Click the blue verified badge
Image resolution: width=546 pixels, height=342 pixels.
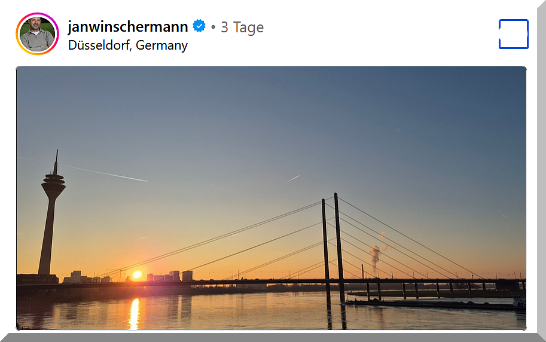(x=199, y=26)
